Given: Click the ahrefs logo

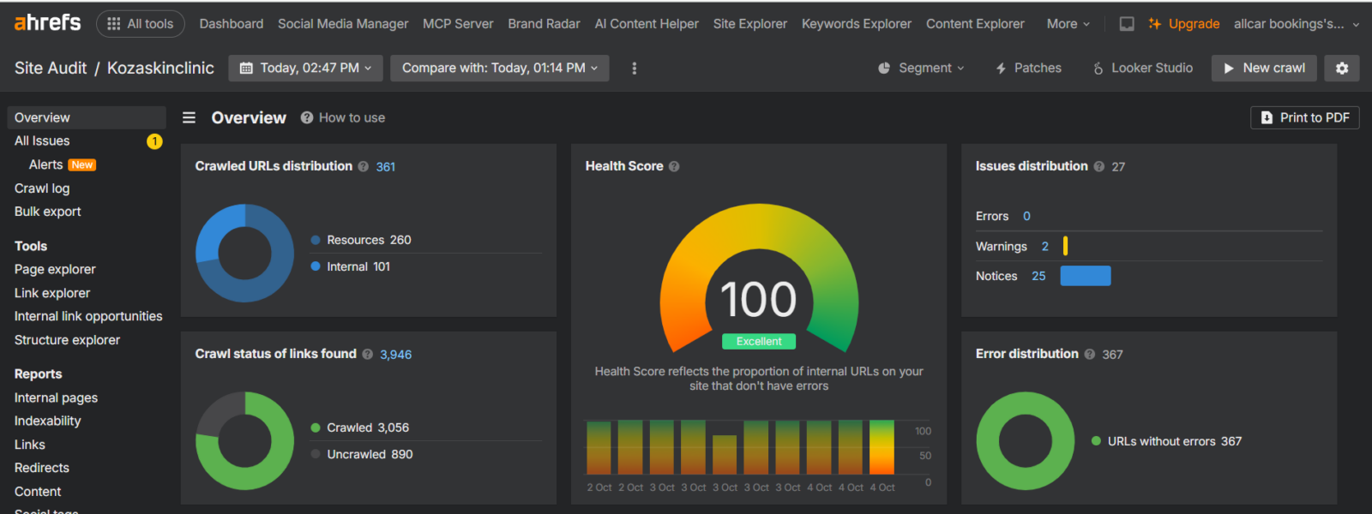Looking at the screenshot, I should [47, 23].
